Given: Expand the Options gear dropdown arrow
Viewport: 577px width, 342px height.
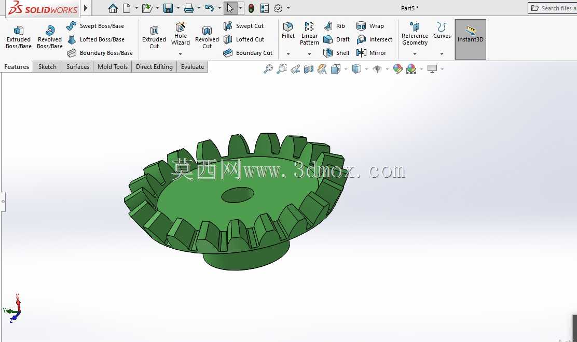Looking at the screenshot, I should pos(288,8).
